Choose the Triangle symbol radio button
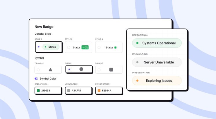The height and width of the screenshot is (119, 216). coord(38,70)
